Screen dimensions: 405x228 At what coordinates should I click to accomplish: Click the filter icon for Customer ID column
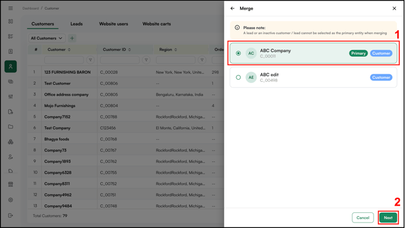tap(146, 60)
